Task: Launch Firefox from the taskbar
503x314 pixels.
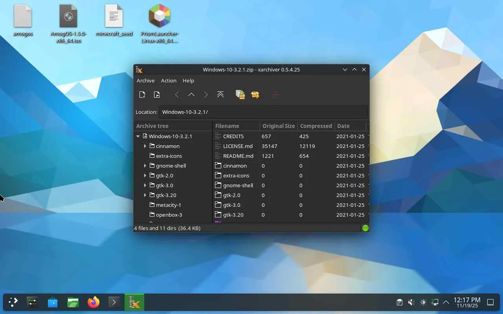Action: (x=94, y=302)
